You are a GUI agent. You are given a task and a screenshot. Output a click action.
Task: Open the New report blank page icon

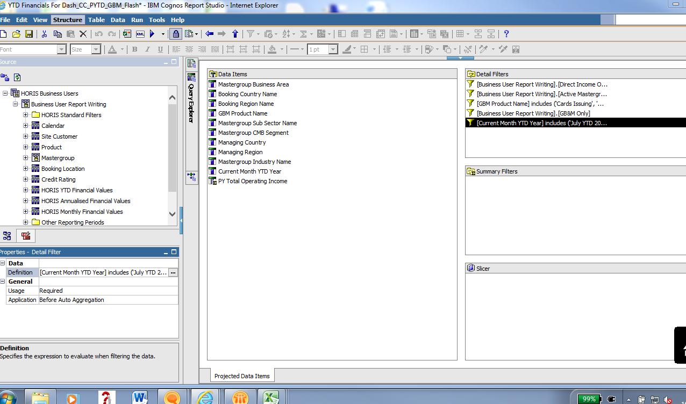(x=3, y=34)
